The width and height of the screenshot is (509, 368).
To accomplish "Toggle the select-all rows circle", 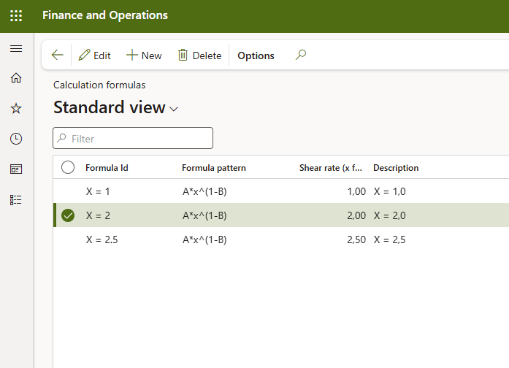I will (68, 167).
